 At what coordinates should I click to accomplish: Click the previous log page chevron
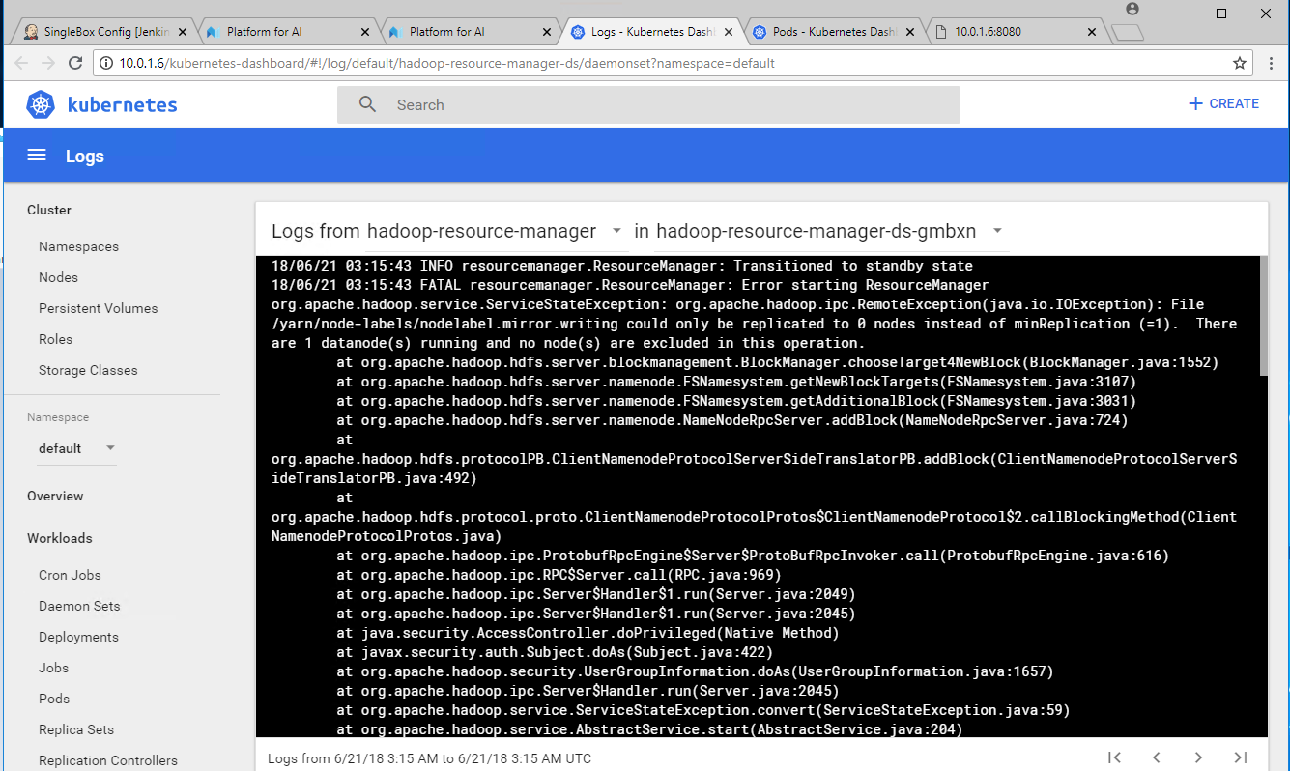(1157, 757)
